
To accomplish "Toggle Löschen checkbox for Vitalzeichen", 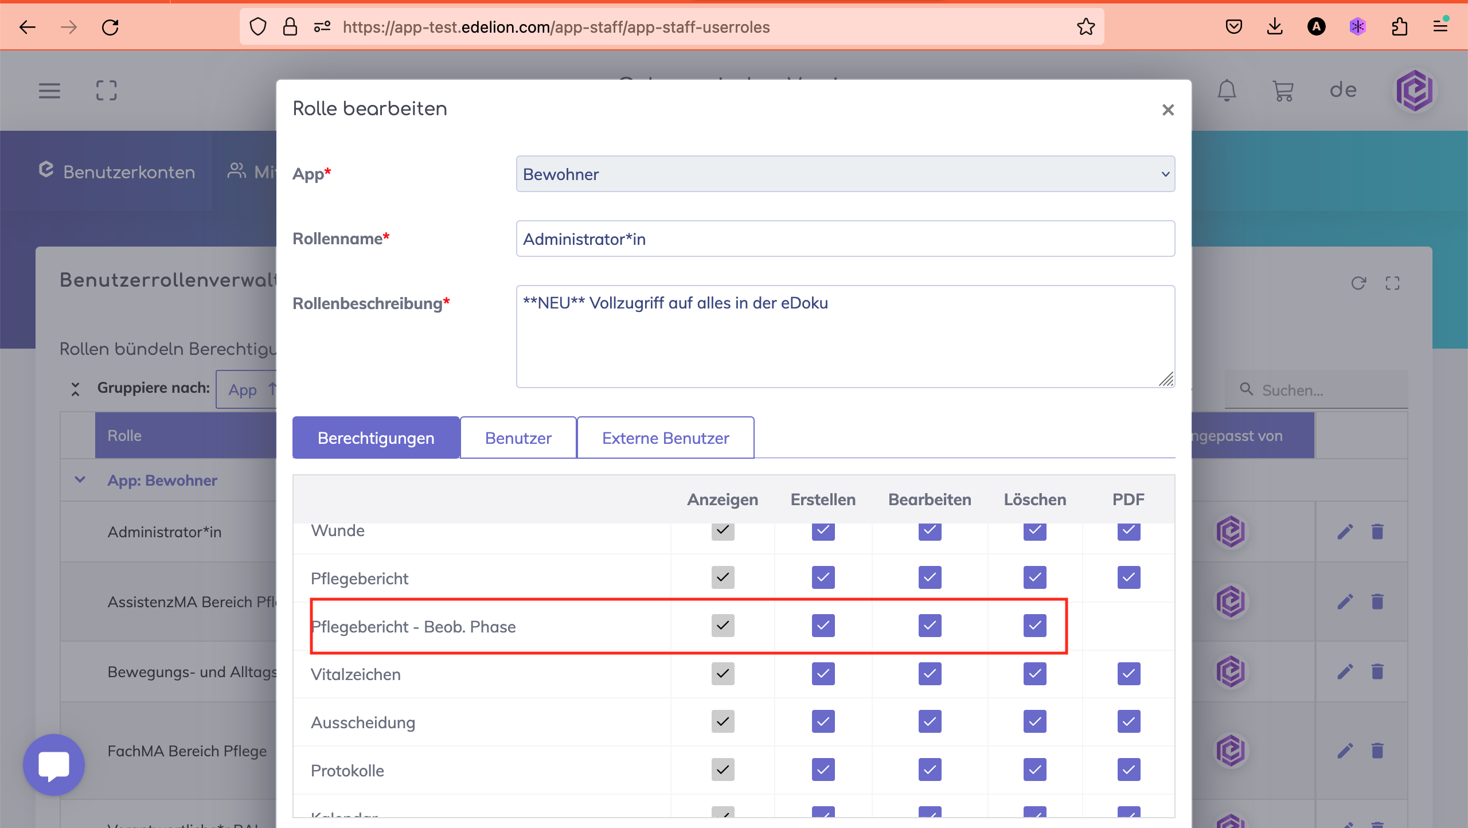I will (x=1034, y=674).
